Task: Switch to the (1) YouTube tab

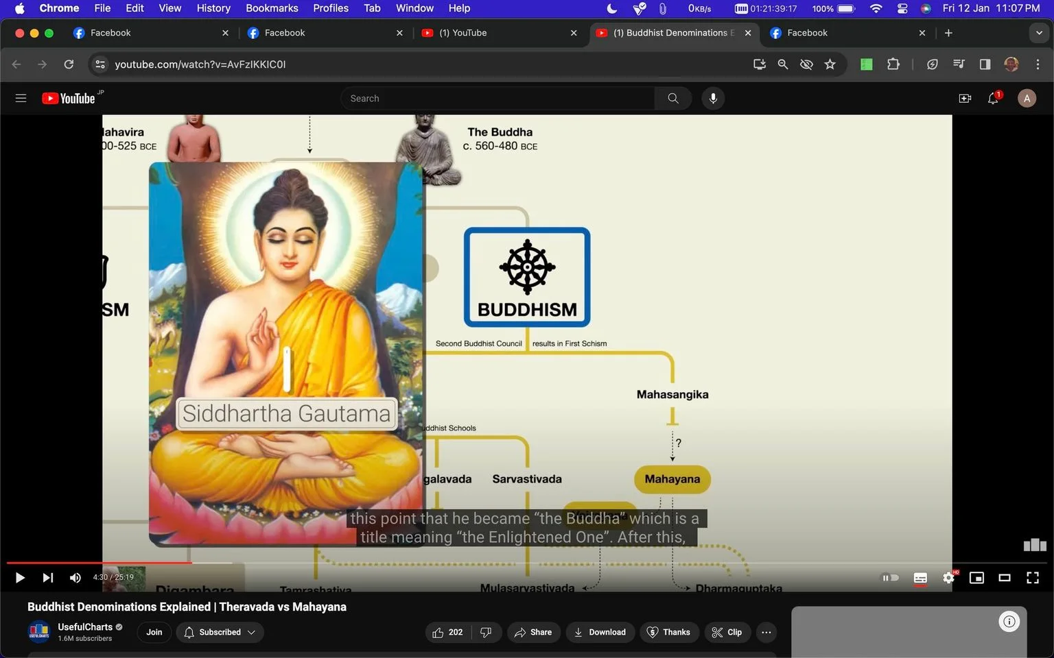Action: (x=498, y=33)
